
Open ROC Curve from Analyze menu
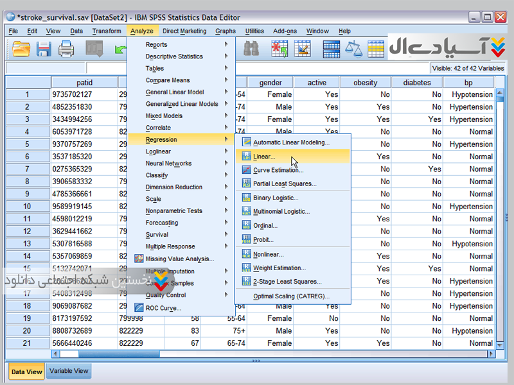(163, 308)
